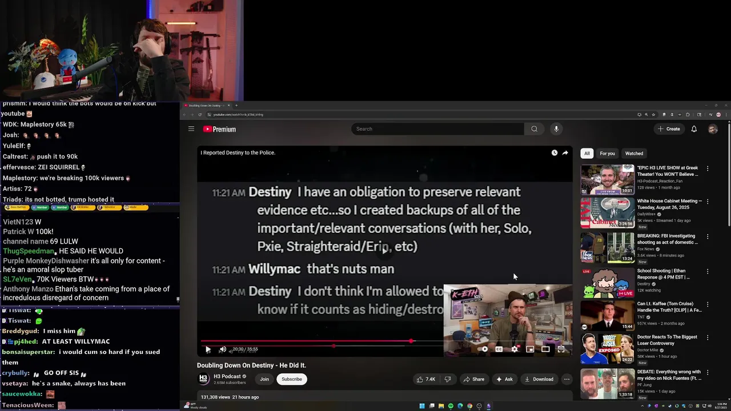This screenshot has width=731, height=411.
Task: Click the Doubling Down On Destiny video title
Action: 251,365
